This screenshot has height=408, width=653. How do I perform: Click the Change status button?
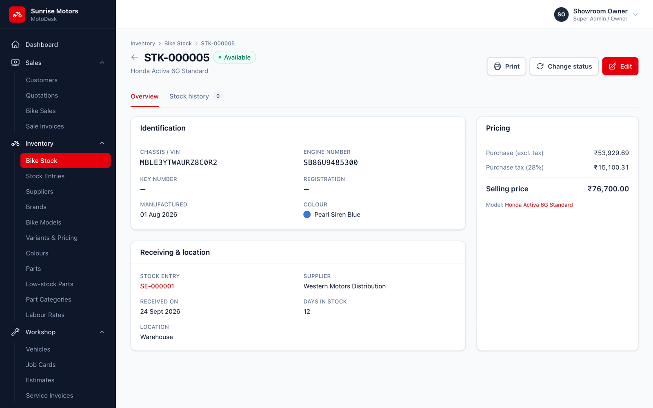coord(564,67)
